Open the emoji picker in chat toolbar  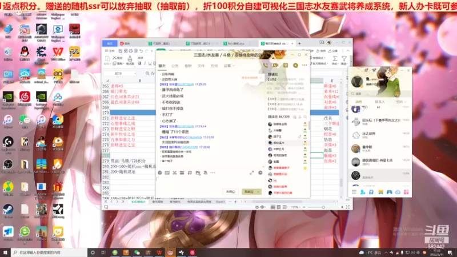(x=160, y=173)
